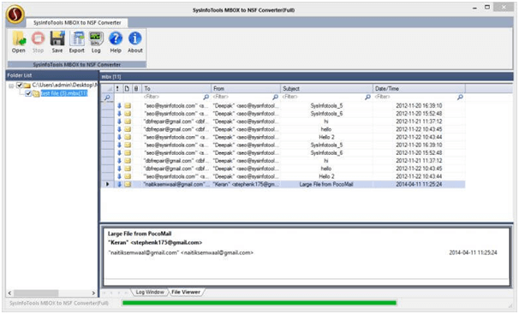The width and height of the screenshot is (519, 314).
Task: Click the Help question mark icon
Action: (116, 39)
